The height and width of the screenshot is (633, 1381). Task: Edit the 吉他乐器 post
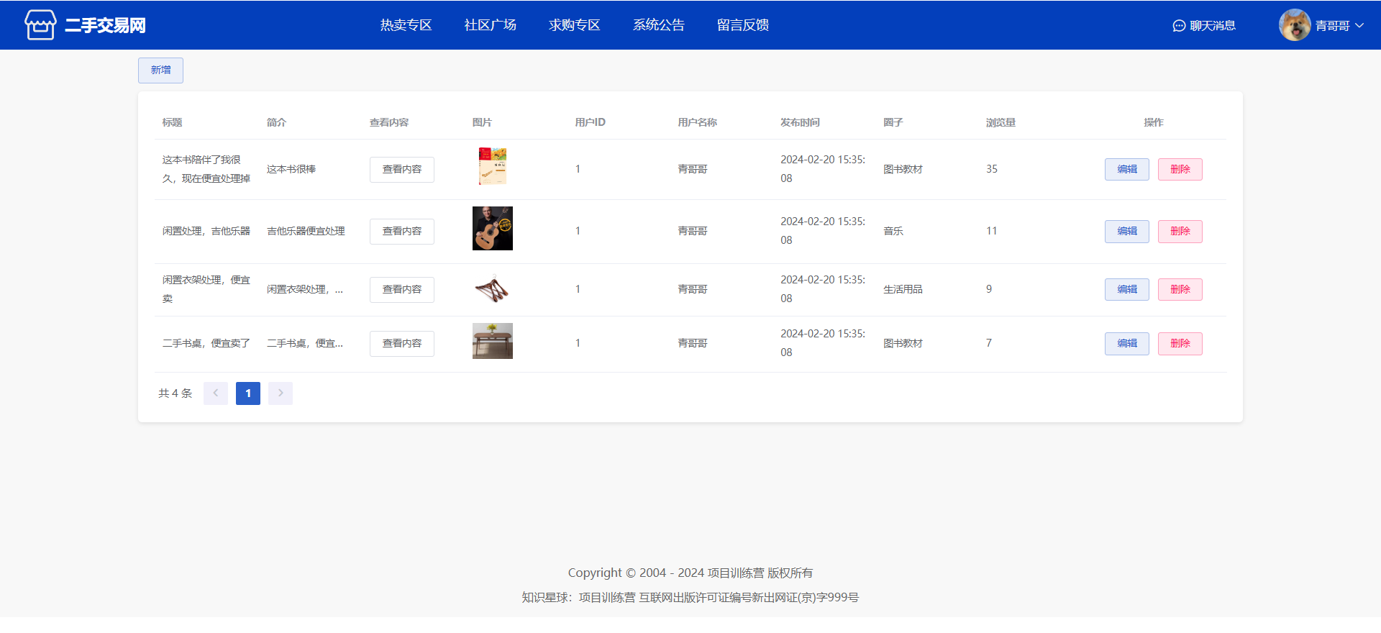coord(1127,232)
